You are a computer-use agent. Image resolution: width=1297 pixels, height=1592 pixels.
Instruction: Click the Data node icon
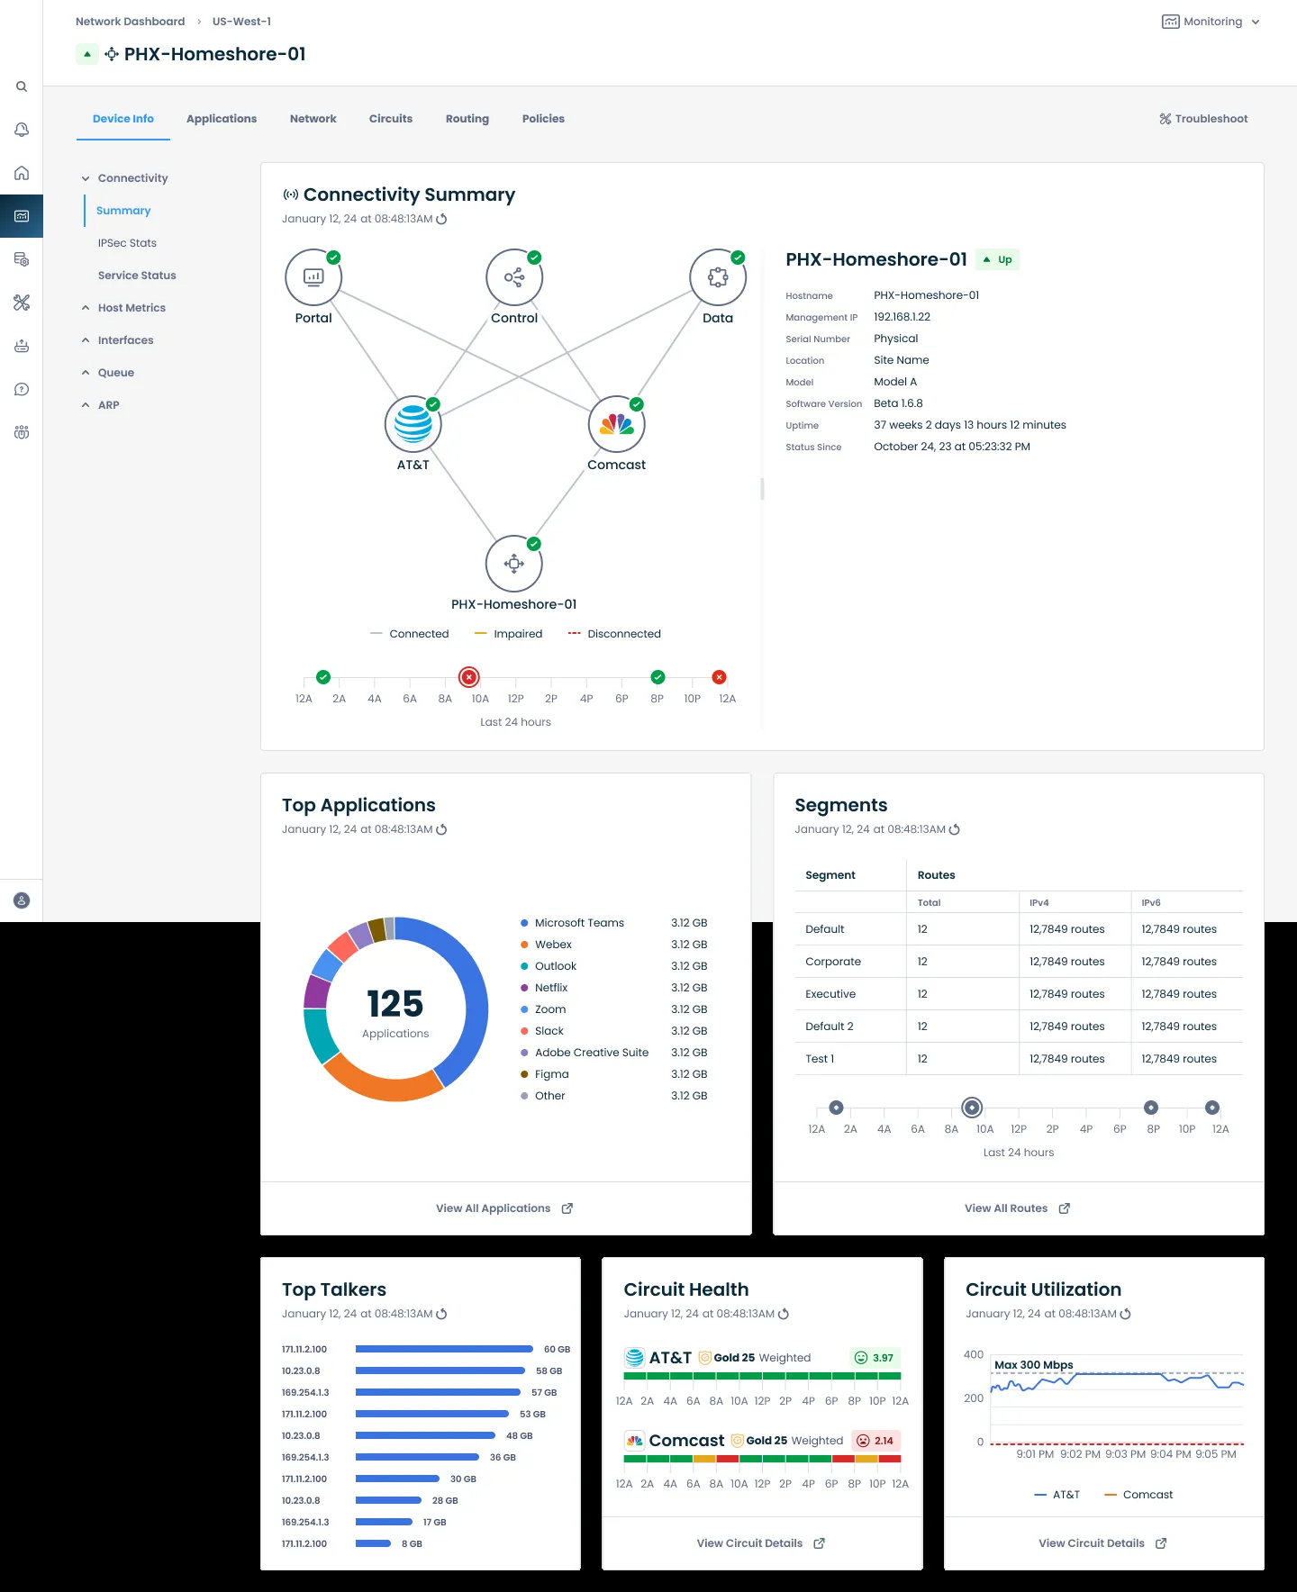(718, 277)
